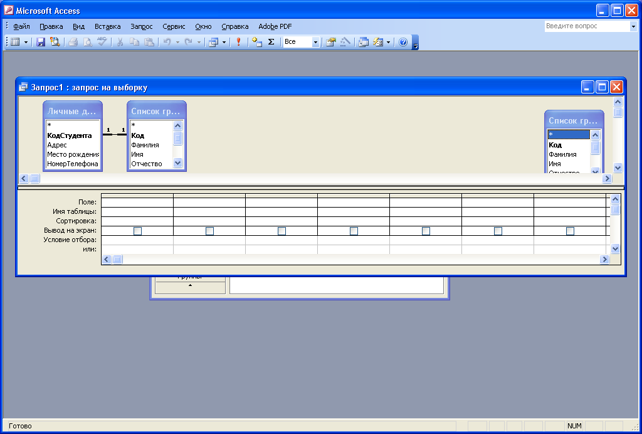Screen dimensions: 642x434
Task: Open the Сервис menu
Action: pyautogui.click(x=174, y=26)
